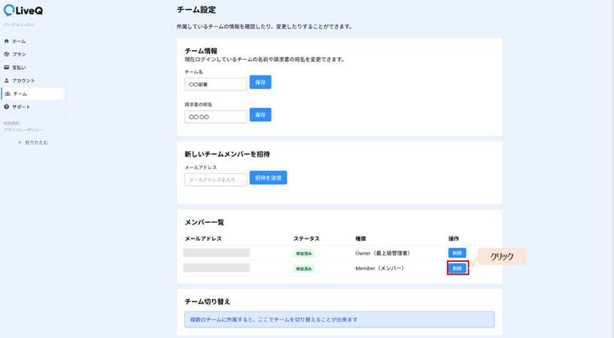The height and width of the screenshot is (338, 614).
Task: Delete the Owner row member
Action: click(x=457, y=253)
